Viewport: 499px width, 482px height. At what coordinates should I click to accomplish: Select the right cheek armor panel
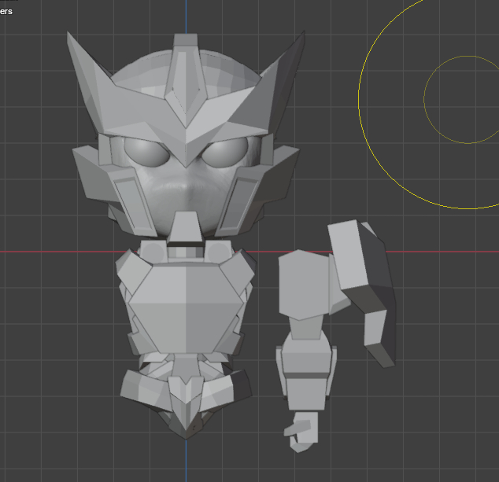pos(240,200)
